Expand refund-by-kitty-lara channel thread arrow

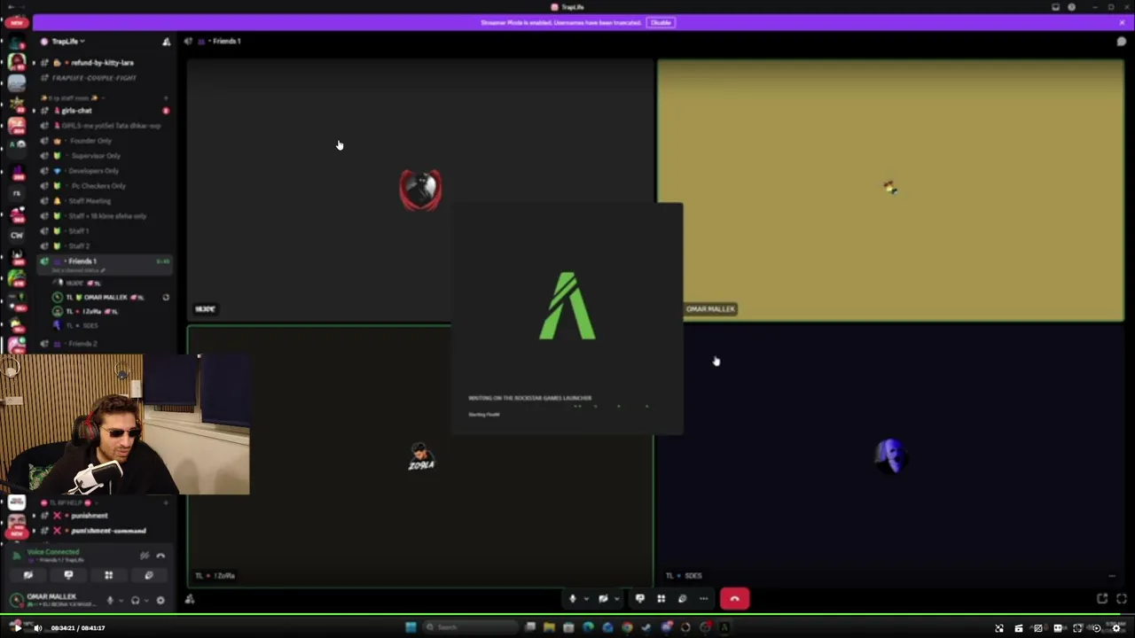(34, 63)
